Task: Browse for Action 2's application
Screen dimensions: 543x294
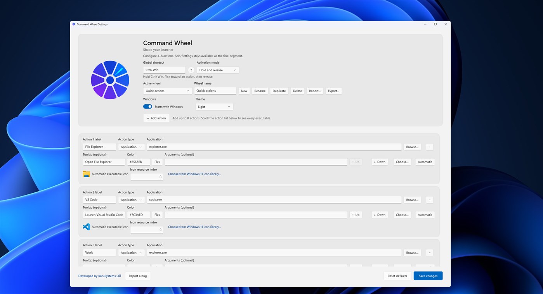Action: click(412, 200)
